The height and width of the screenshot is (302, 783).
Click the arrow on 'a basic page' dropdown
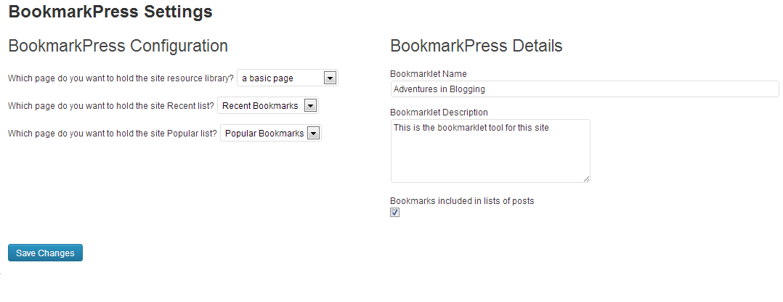(x=330, y=78)
